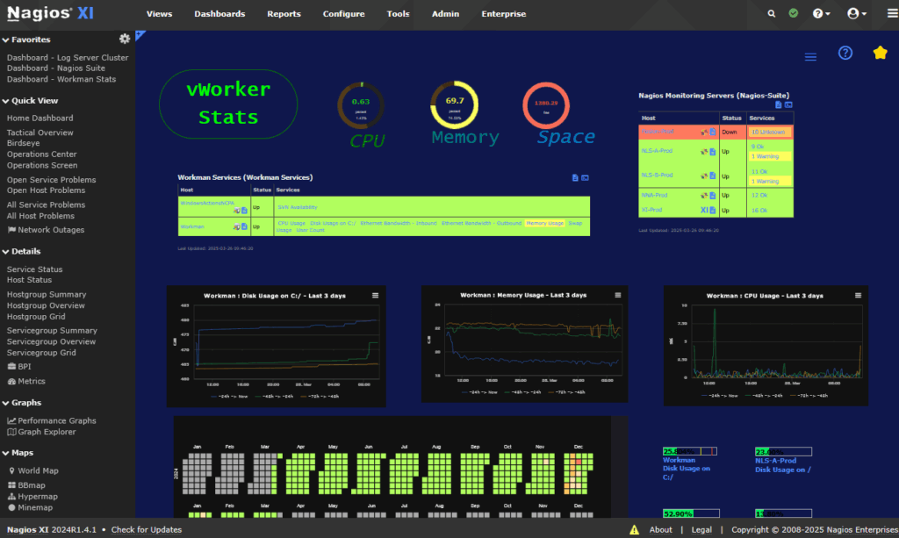Click the green system status check icon
This screenshot has height=538, width=899.
[794, 14]
